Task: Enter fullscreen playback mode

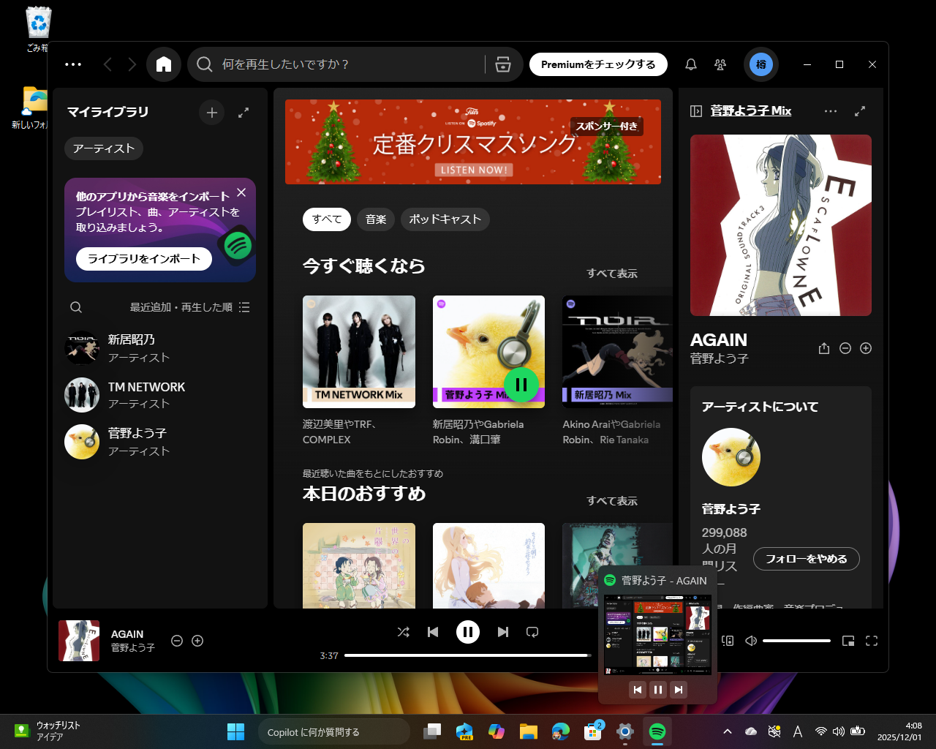Action: (x=872, y=641)
